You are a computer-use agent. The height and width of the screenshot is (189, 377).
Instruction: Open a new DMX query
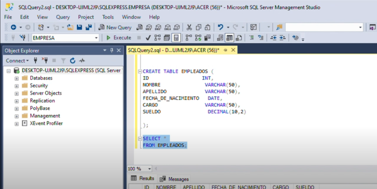158,27
